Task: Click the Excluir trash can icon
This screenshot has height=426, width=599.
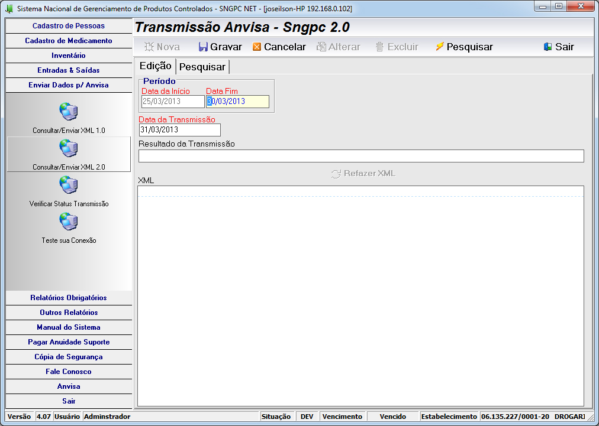Action: [x=380, y=47]
